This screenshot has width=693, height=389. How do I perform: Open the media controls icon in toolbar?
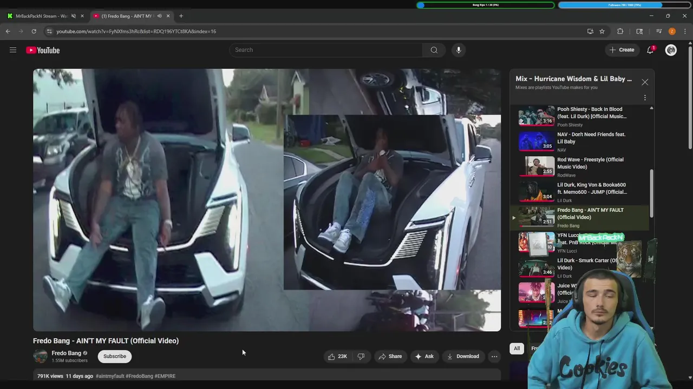point(659,31)
